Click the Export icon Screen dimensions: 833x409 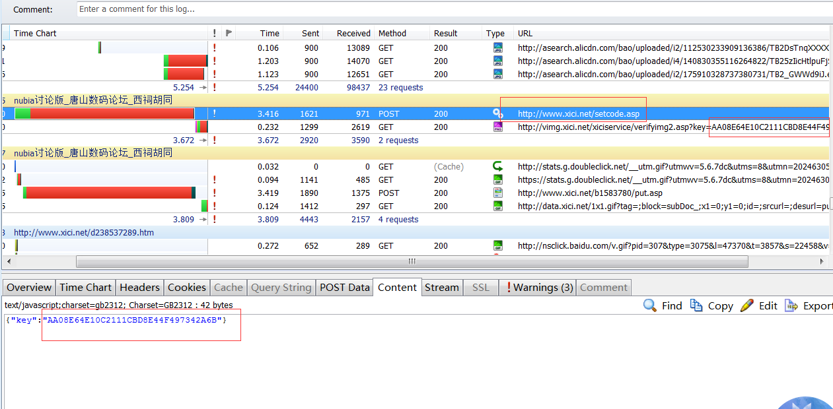(791, 305)
